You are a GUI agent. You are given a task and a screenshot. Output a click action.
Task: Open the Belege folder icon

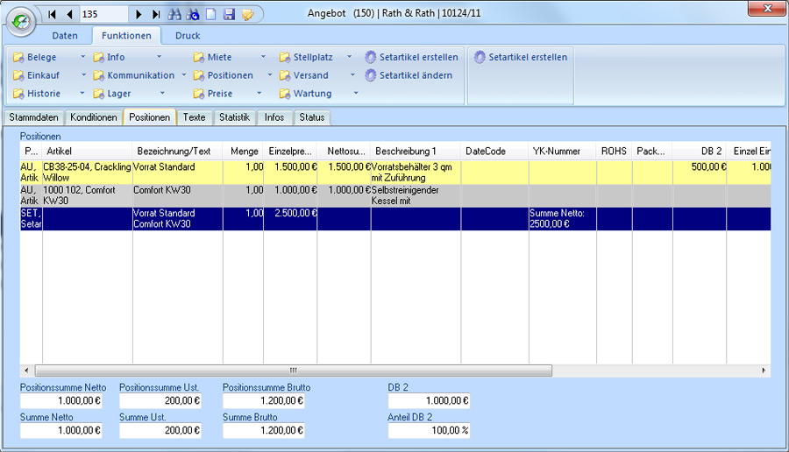click(18, 57)
